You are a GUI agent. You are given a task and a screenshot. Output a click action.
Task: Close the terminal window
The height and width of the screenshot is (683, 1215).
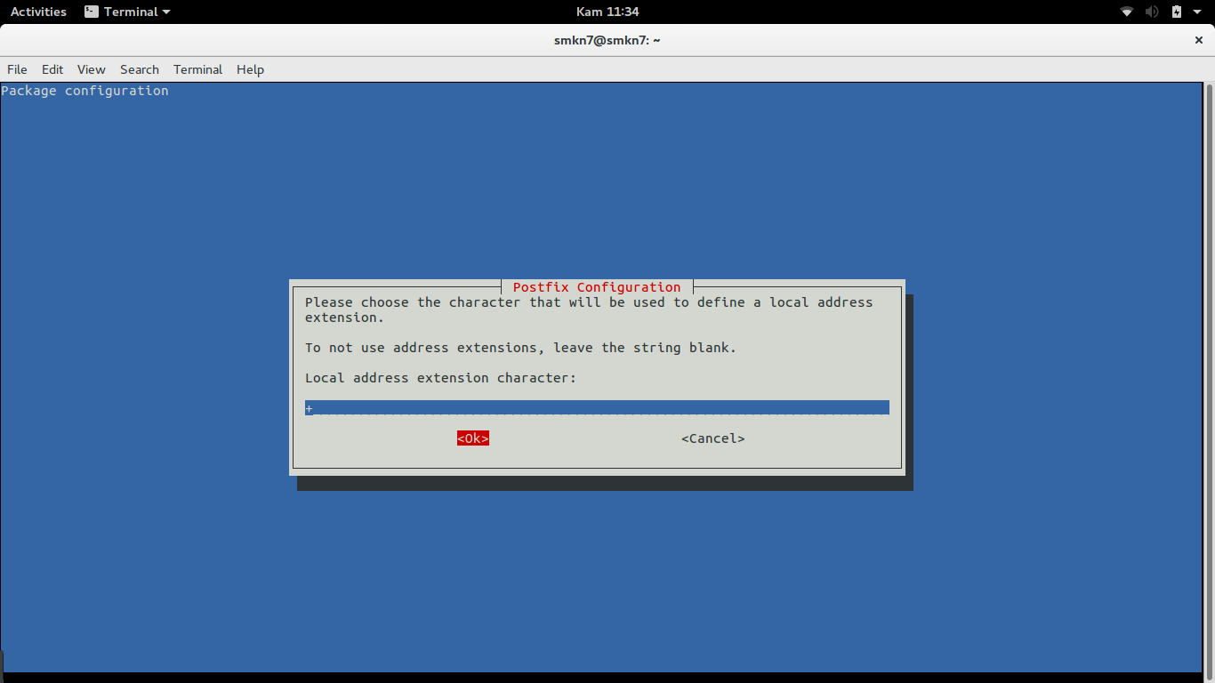(x=1198, y=40)
